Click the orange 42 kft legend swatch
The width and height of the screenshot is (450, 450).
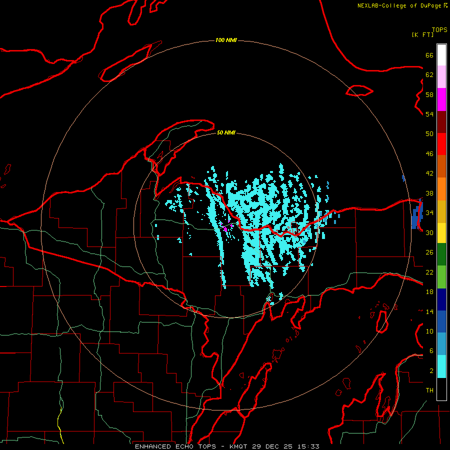[441, 189]
